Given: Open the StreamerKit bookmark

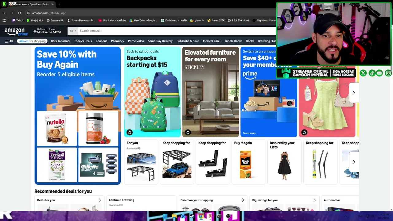Looking at the screenshot, I should pos(55,21).
